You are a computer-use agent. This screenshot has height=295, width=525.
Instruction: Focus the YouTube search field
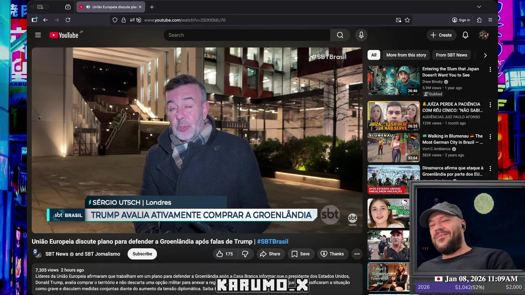(x=247, y=35)
